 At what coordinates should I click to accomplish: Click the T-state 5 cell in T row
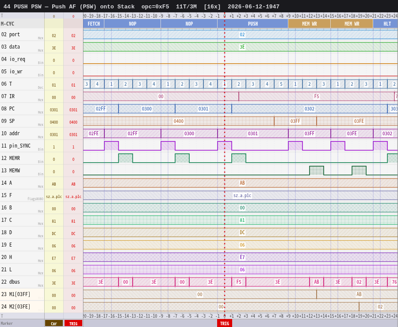[x=281, y=84]
